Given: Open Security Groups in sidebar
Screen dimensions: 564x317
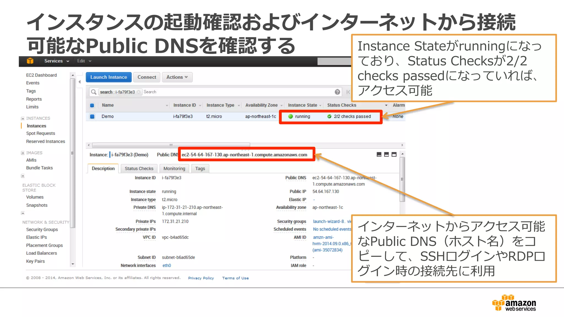Looking at the screenshot, I should (x=42, y=229).
